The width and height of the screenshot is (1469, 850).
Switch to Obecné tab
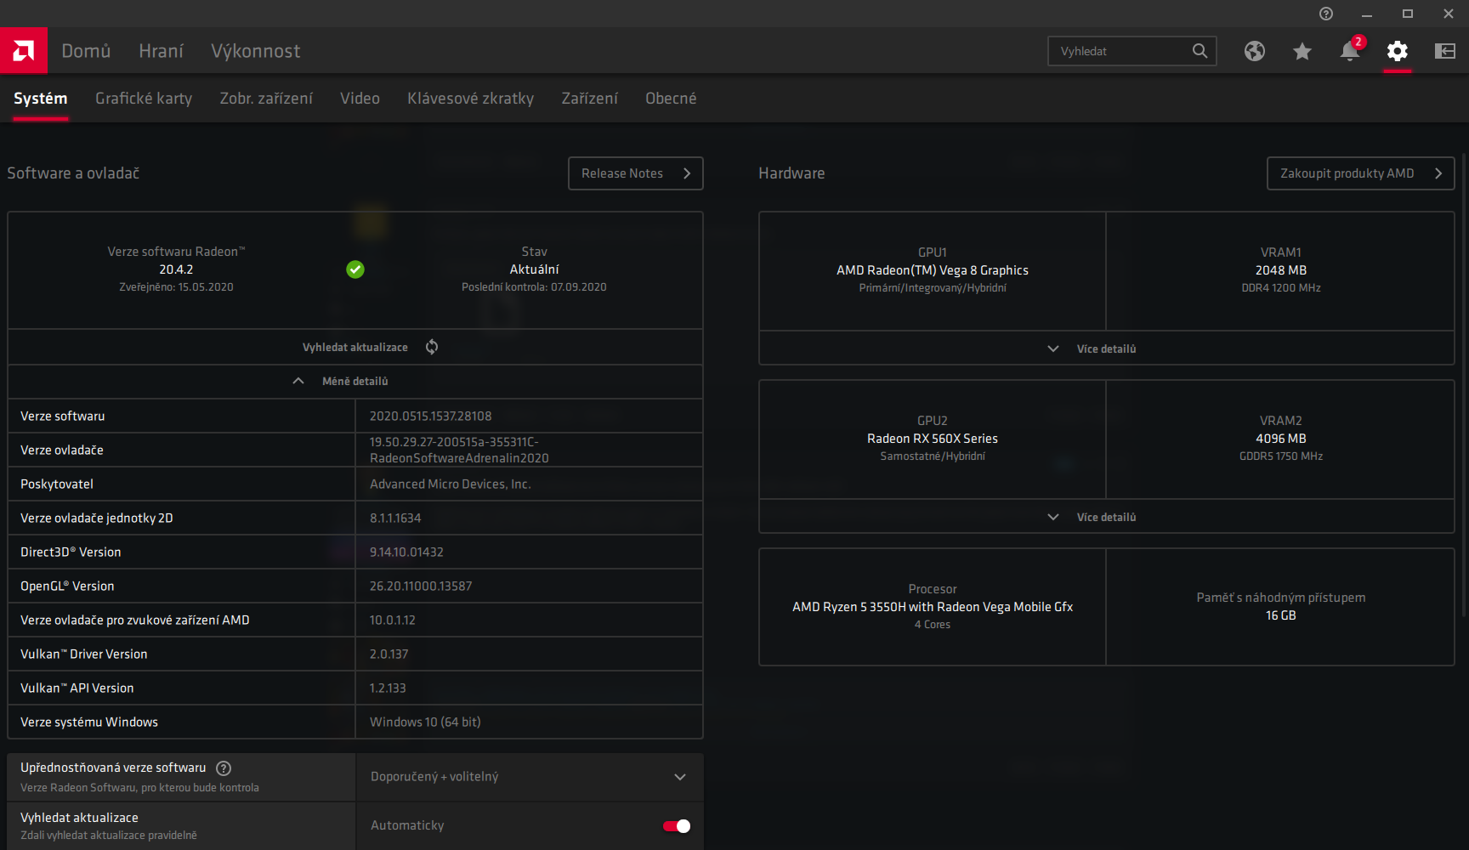pyautogui.click(x=671, y=99)
